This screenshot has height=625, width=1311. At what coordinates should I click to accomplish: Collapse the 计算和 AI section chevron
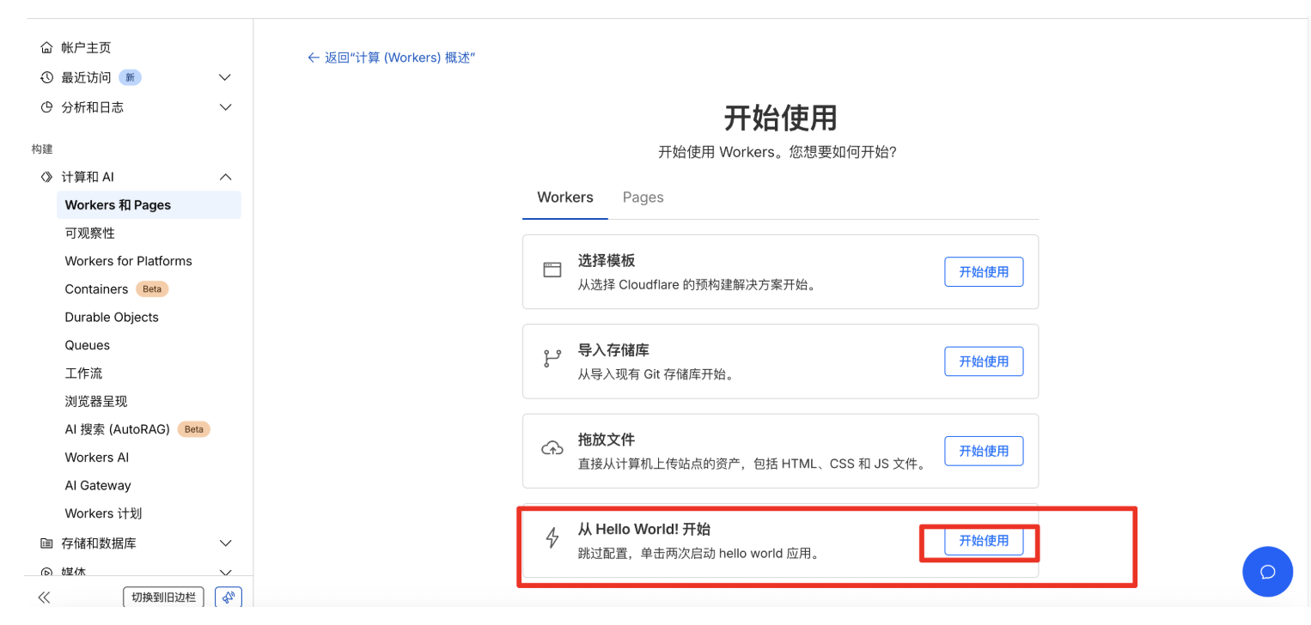225,177
